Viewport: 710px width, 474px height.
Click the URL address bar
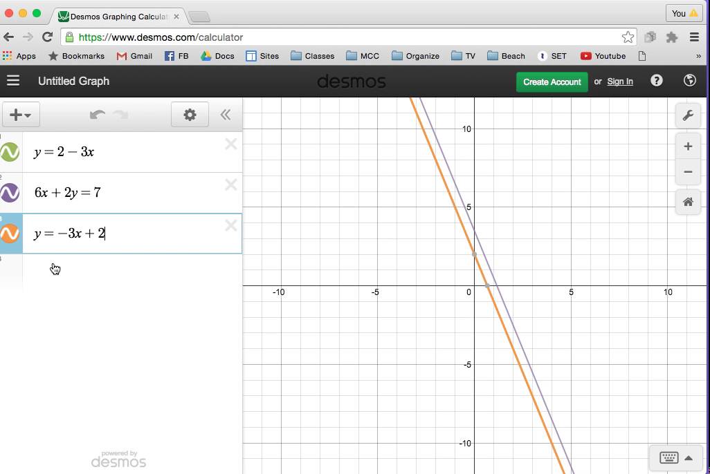click(349, 37)
